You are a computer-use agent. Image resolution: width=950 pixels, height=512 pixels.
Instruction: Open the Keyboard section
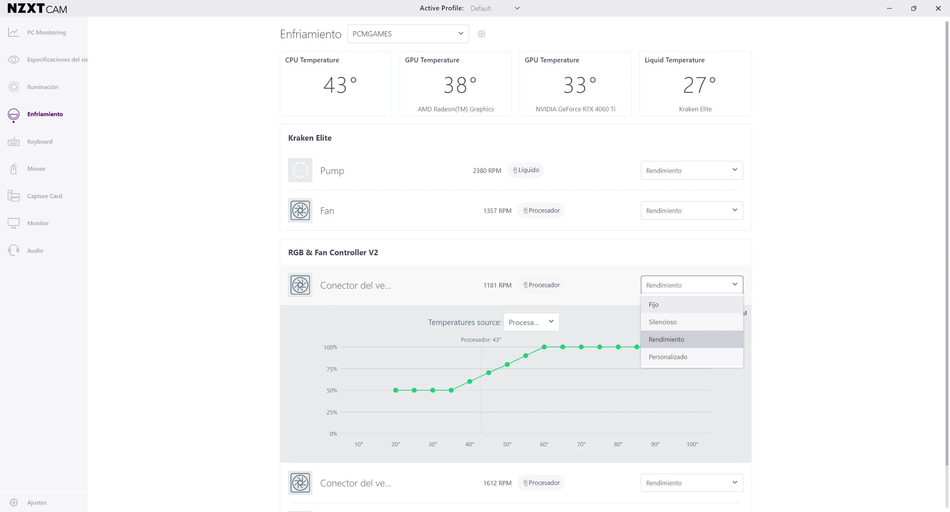coord(40,141)
